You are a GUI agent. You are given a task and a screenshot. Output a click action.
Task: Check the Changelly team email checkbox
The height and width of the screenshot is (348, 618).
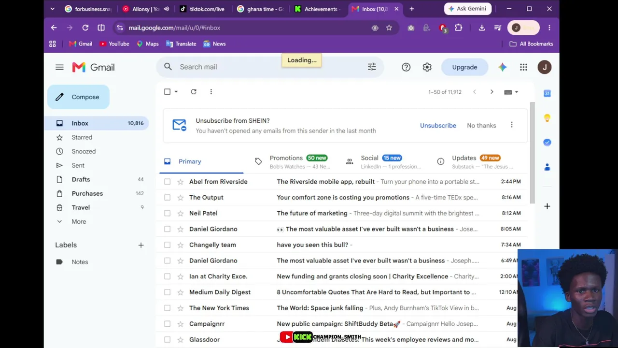[x=167, y=245]
